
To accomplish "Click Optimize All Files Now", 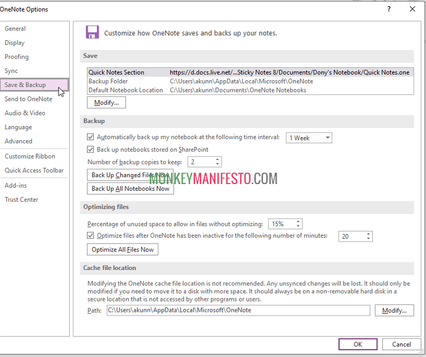I will (122, 250).
